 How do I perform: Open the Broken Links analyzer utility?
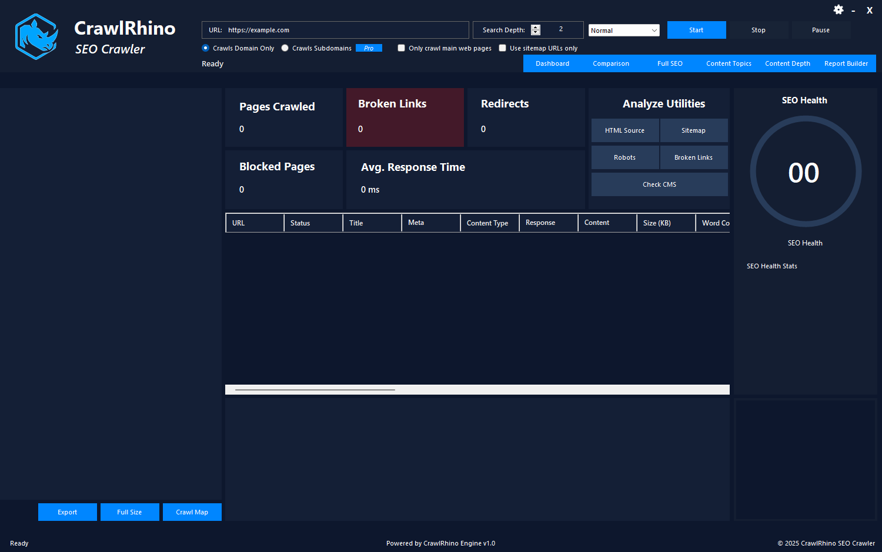[694, 157]
